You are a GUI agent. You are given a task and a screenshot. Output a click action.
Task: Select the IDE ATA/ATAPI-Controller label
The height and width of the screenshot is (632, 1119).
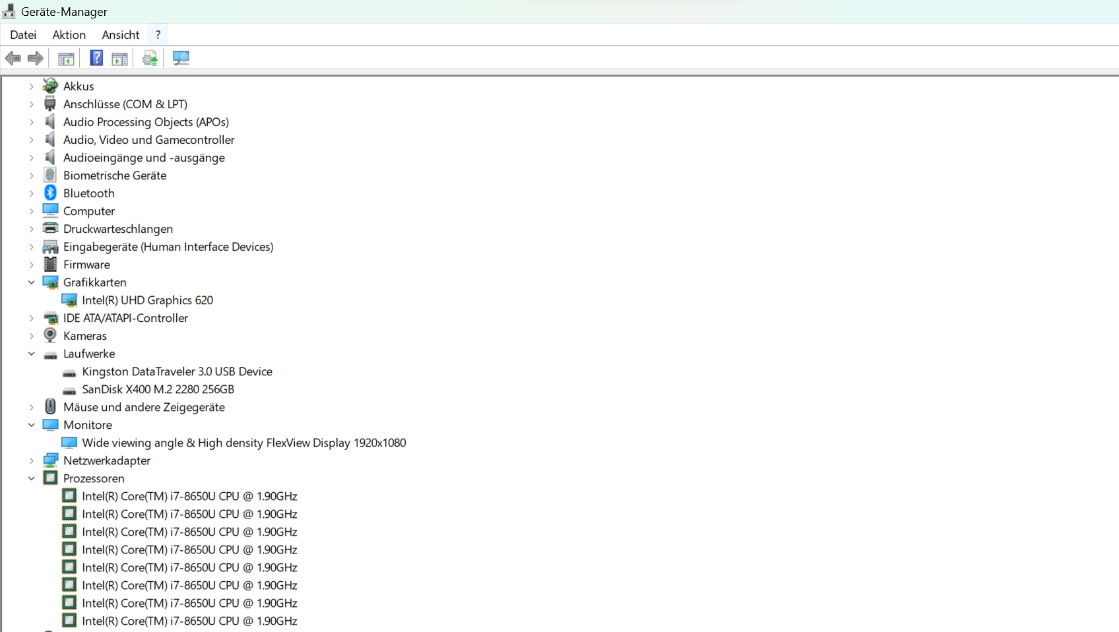pyautogui.click(x=126, y=318)
